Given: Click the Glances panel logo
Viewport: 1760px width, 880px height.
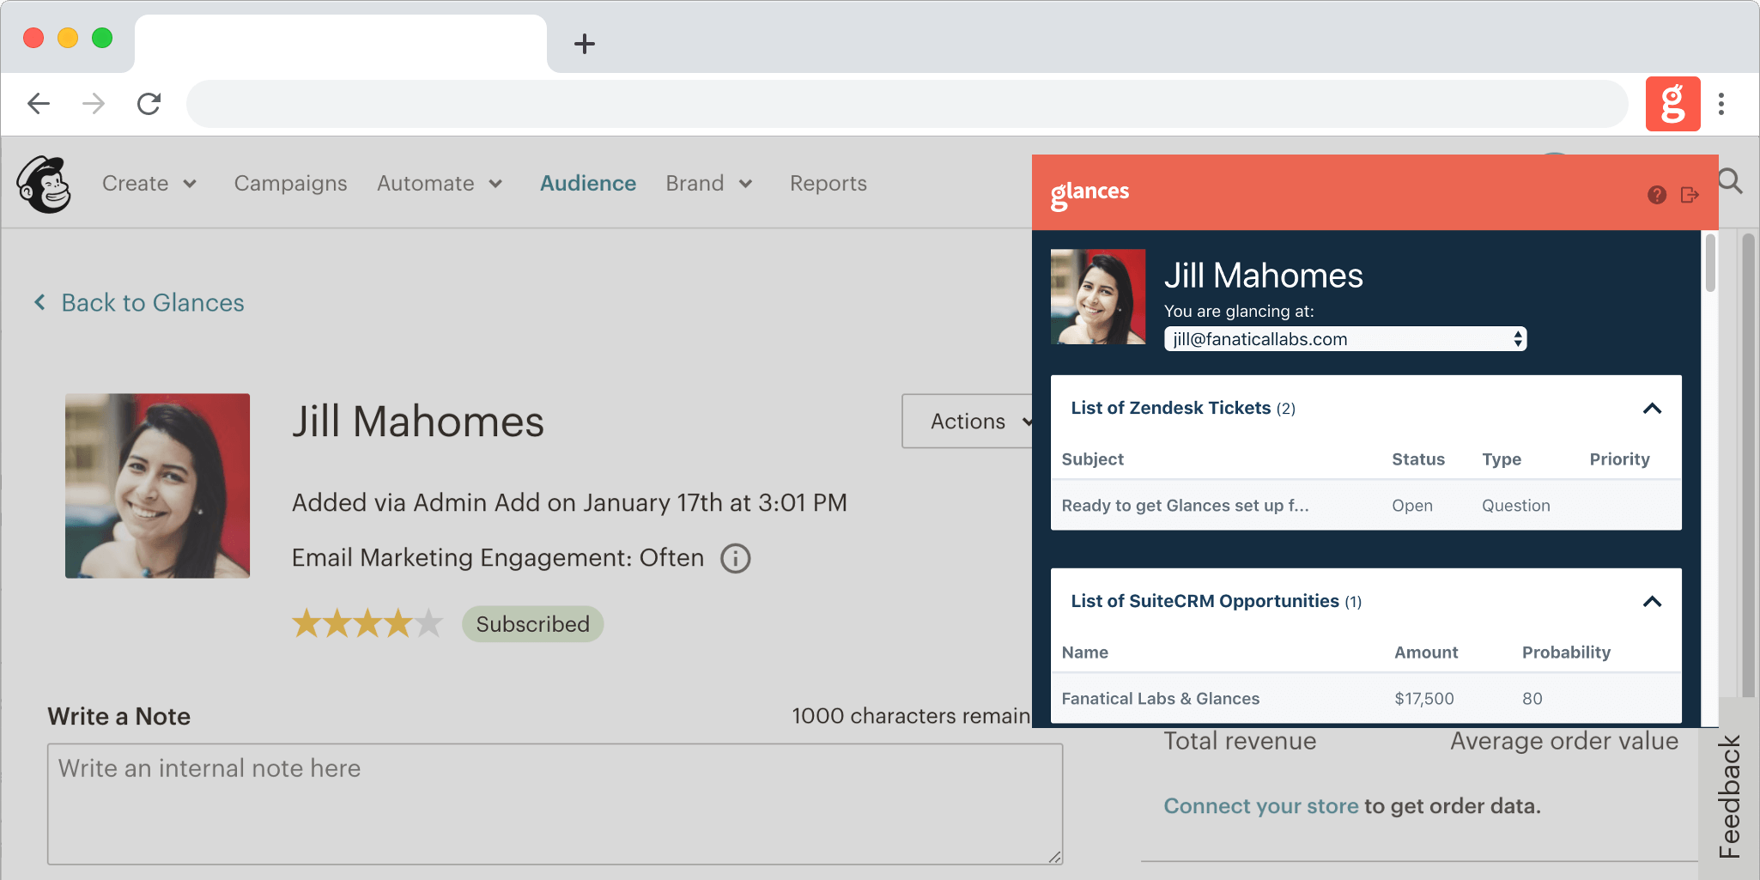Looking at the screenshot, I should (x=1089, y=194).
